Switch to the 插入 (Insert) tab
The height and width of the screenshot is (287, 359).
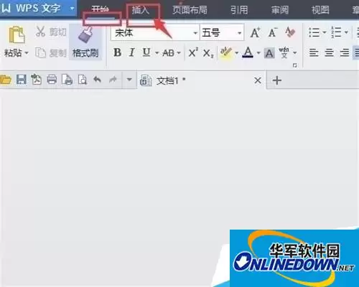(x=141, y=10)
